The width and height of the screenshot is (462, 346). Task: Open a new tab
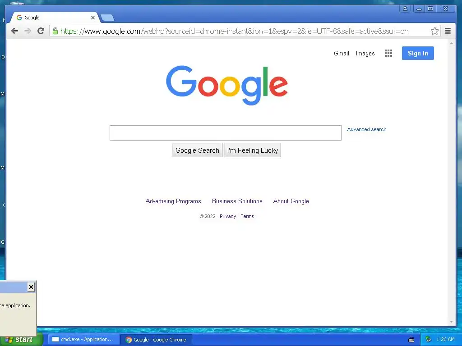point(107,18)
